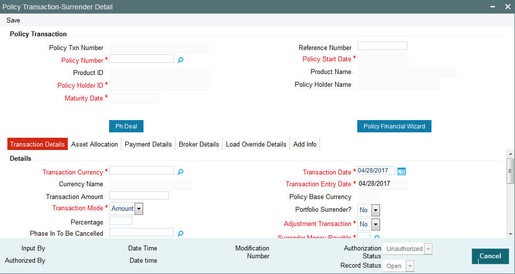Expand the Transaction Mode dropdown
Viewport: 515px width, 274px height.
pyautogui.click(x=139, y=209)
